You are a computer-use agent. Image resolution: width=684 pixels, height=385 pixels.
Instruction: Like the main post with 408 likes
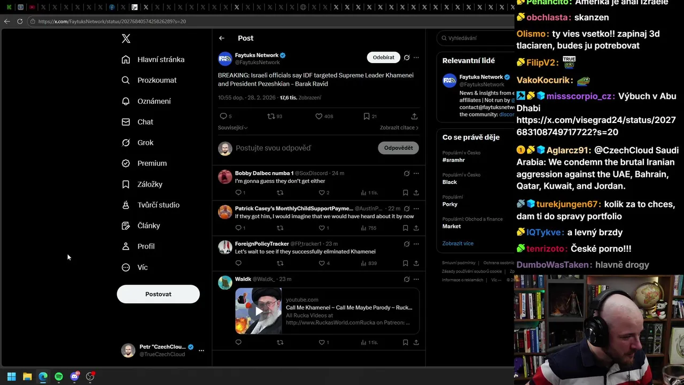319,116
